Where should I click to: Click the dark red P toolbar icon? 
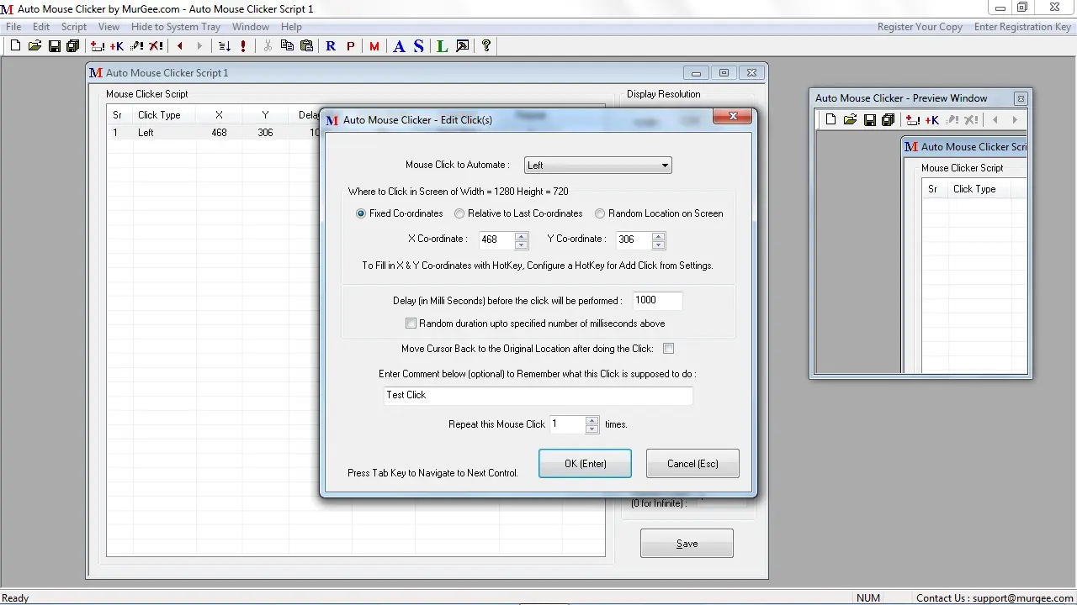tap(351, 46)
